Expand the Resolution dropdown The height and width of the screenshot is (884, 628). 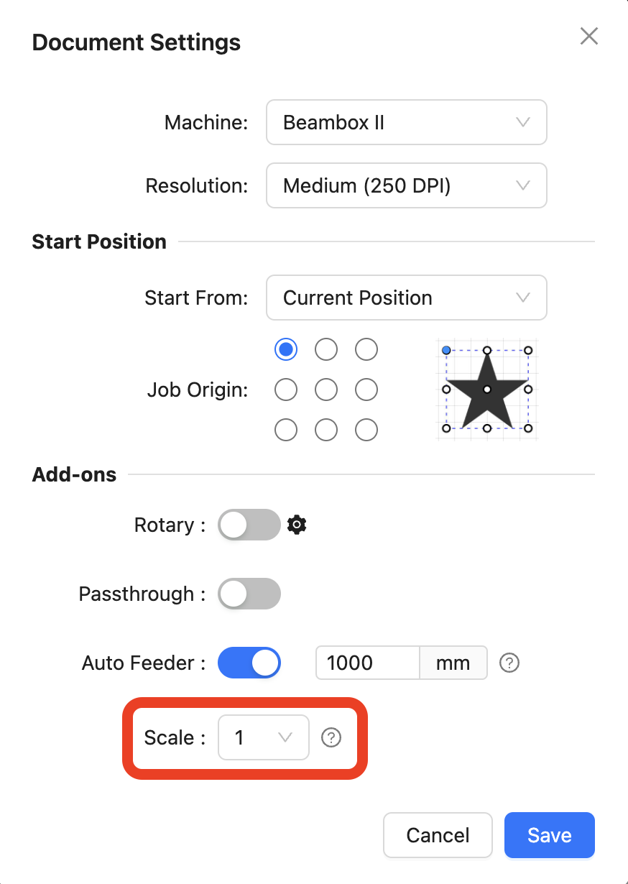407,186
